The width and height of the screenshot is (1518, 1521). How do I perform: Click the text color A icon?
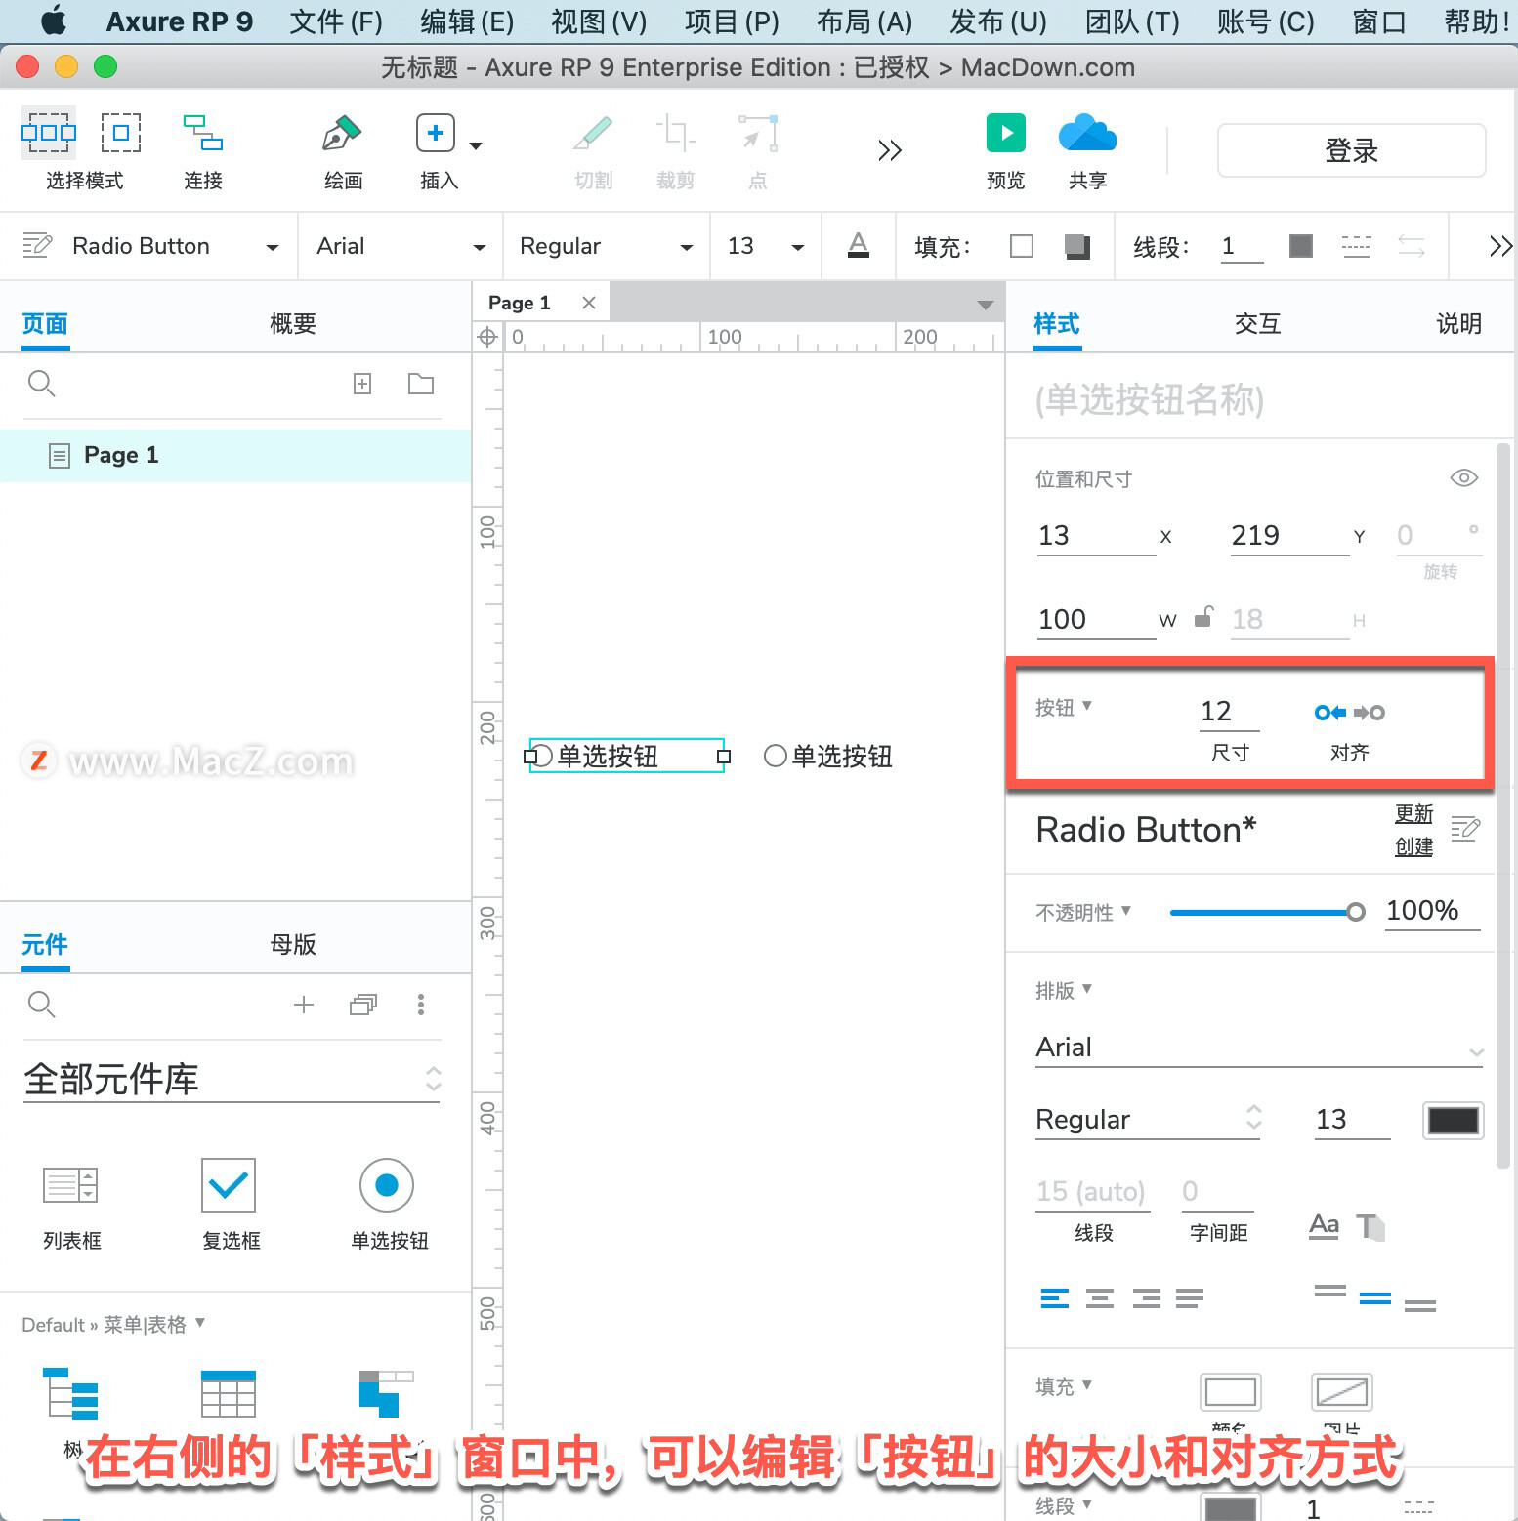click(x=858, y=246)
